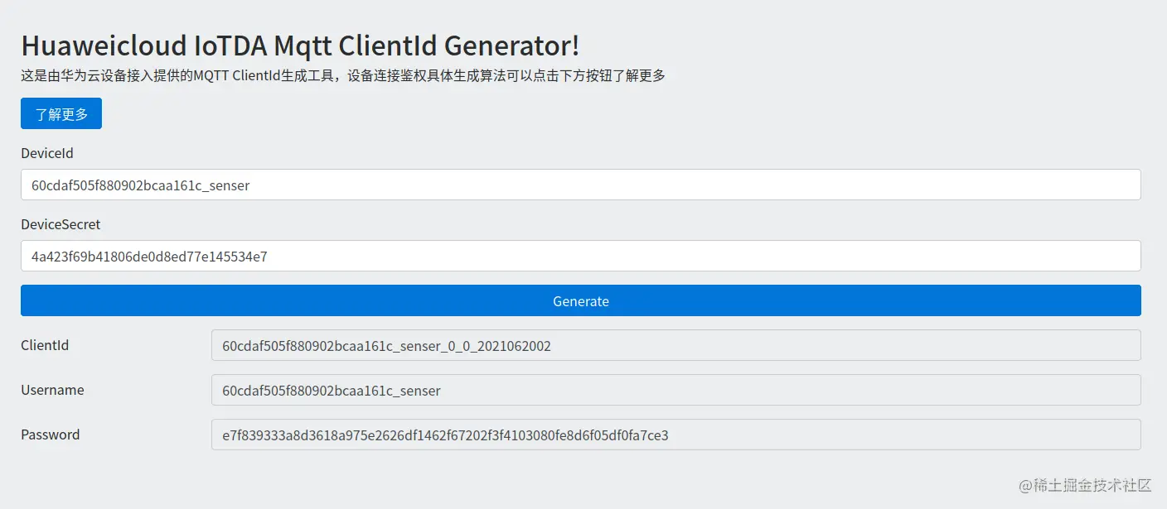This screenshot has width=1167, height=509.
Task: Click the DeviceId label
Action: [x=47, y=153]
